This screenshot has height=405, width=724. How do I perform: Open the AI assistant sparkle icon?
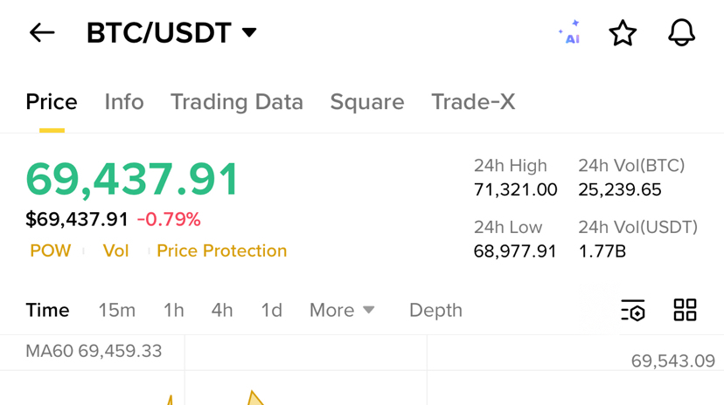[570, 33]
